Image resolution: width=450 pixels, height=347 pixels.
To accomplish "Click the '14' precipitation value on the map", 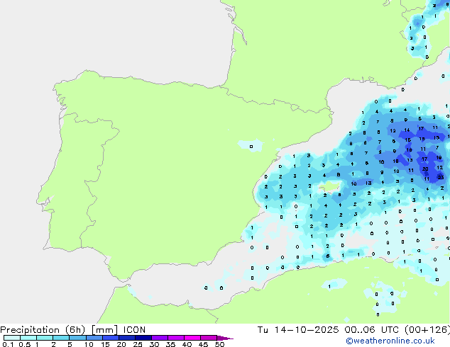I will [x=407, y=130].
